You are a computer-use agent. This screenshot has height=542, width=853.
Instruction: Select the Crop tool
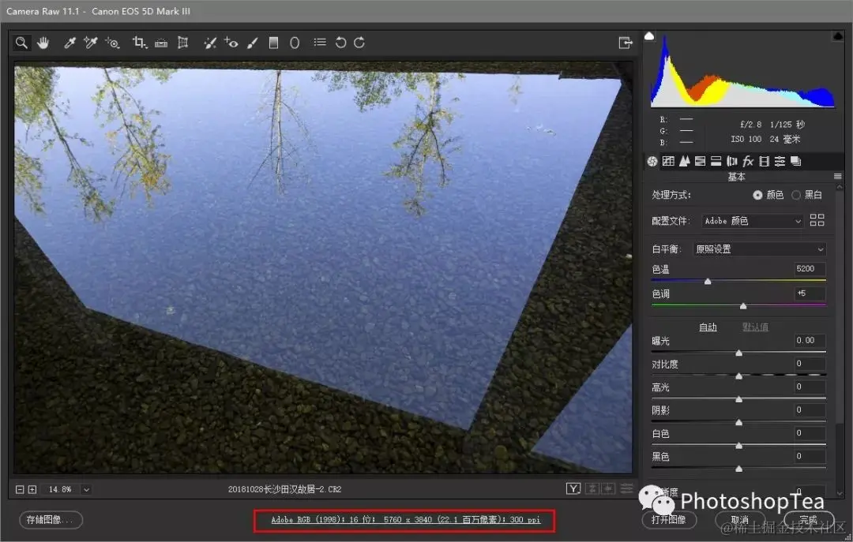coord(140,43)
